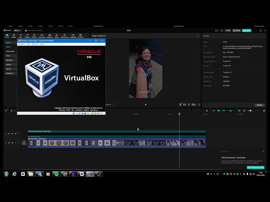Open Help menu in VirtualBox window
Screen dimensions: 270x202
pyautogui.click(x=42, y=44)
